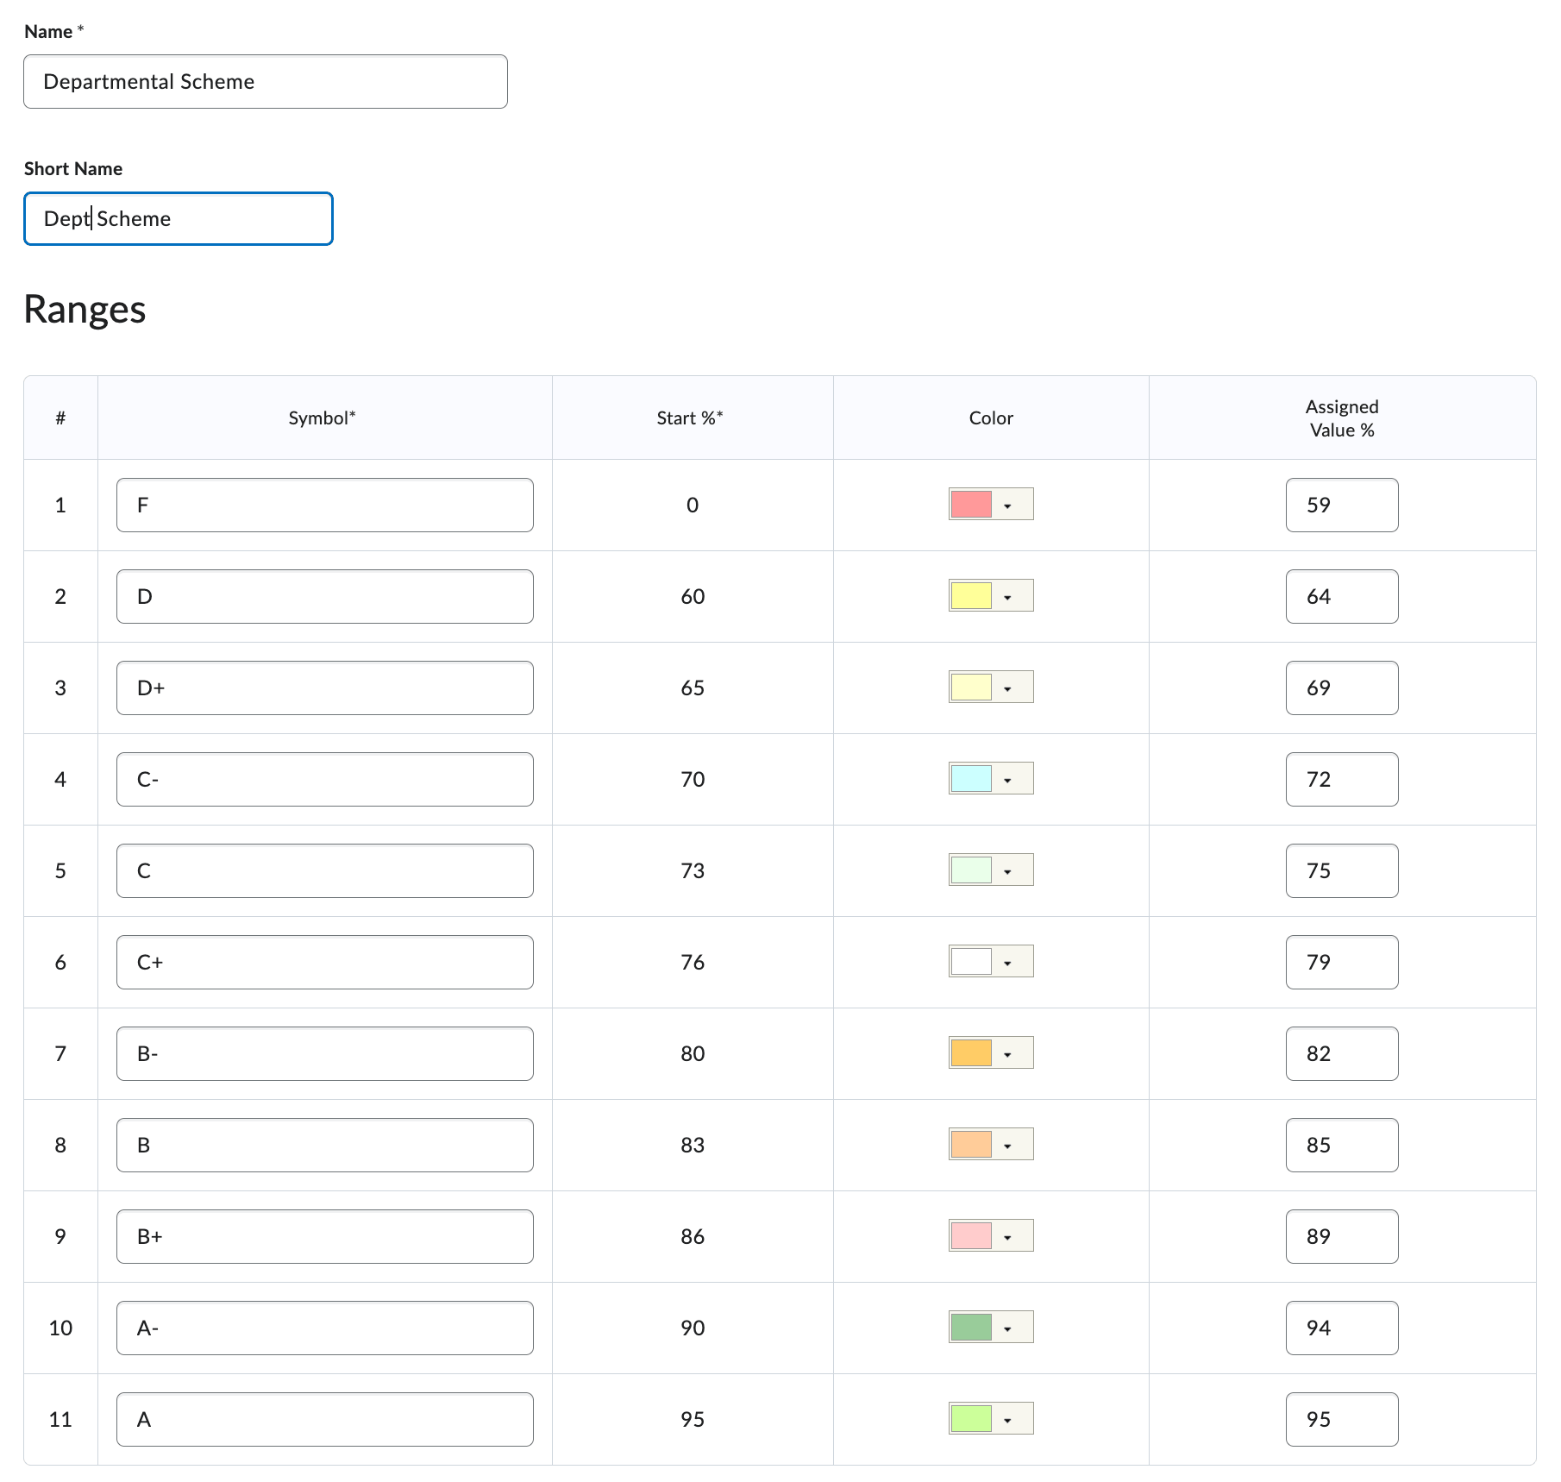Click the assigned value field showing 89
1561x1482 pixels.
(x=1342, y=1237)
